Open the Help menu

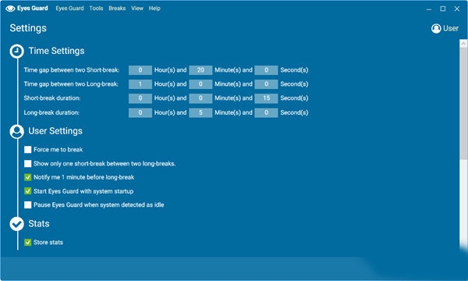click(x=154, y=9)
